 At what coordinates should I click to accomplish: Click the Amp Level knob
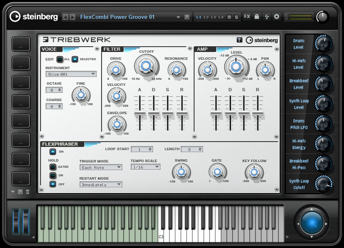236,66
